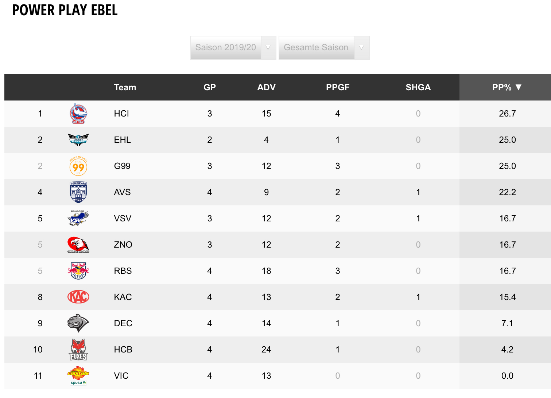Click the Red Bull Salzburg logo
Viewport: 551px width, 398px height.
point(78,271)
